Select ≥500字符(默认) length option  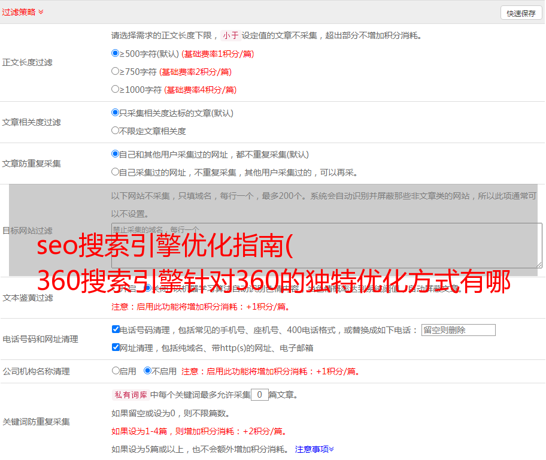tap(116, 53)
